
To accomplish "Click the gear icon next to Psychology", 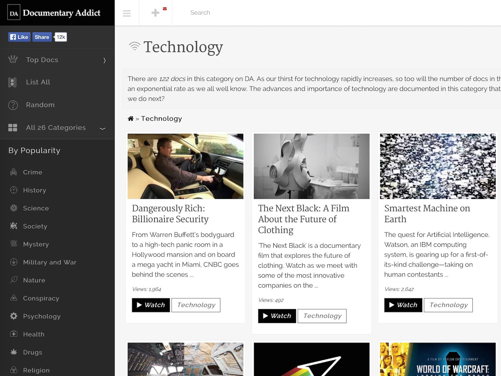I will click(13, 316).
